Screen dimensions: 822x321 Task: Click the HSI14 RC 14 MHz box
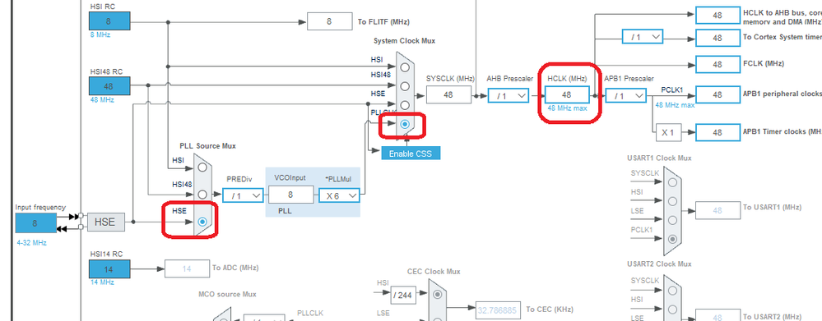point(109,269)
